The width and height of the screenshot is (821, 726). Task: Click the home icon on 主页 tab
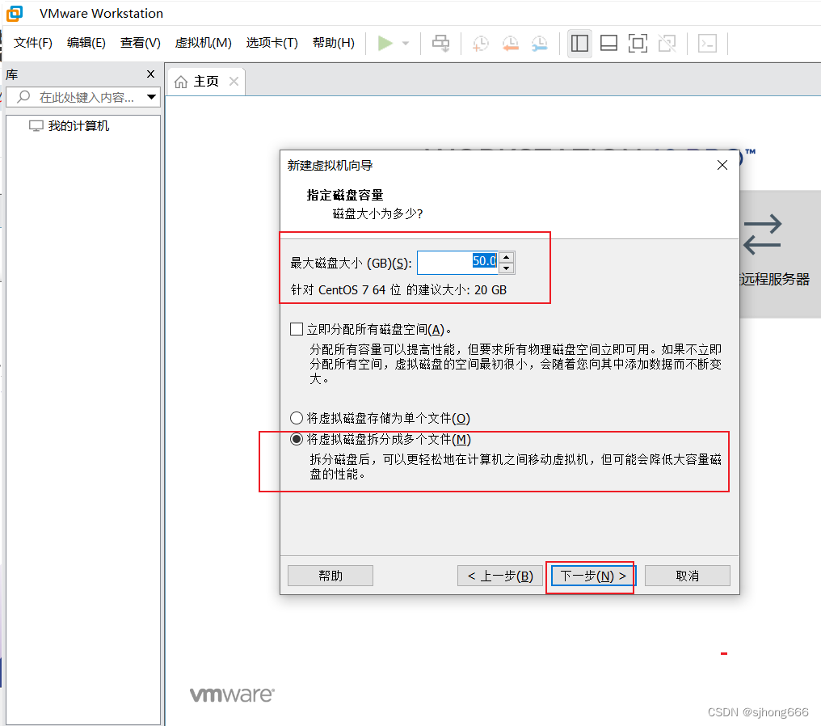[x=181, y=82]
